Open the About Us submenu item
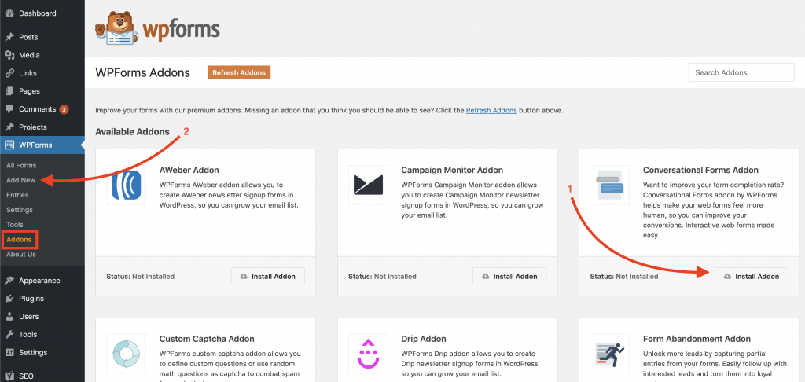 point(21,254)
